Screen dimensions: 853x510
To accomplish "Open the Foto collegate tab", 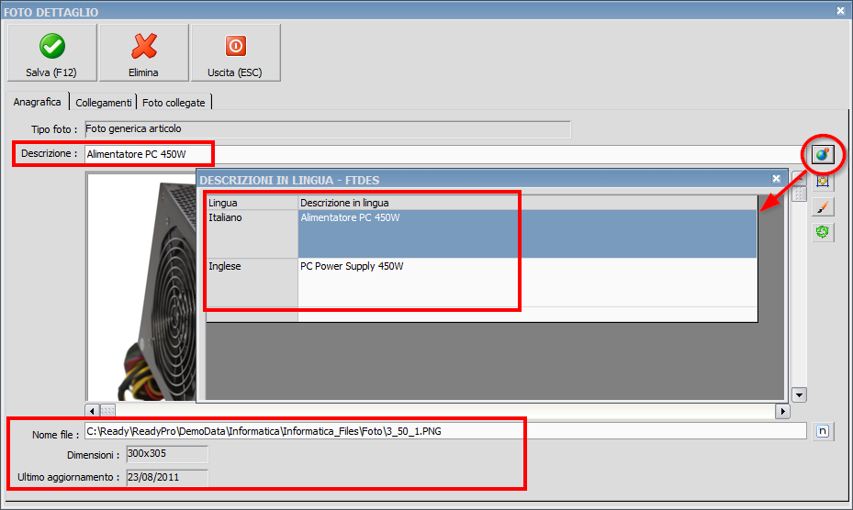I will (174, 103).
